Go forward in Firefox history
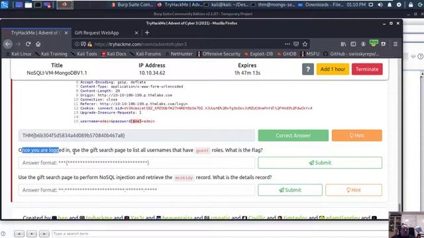The width and height of the screenshot is (424, 238). 18,44
